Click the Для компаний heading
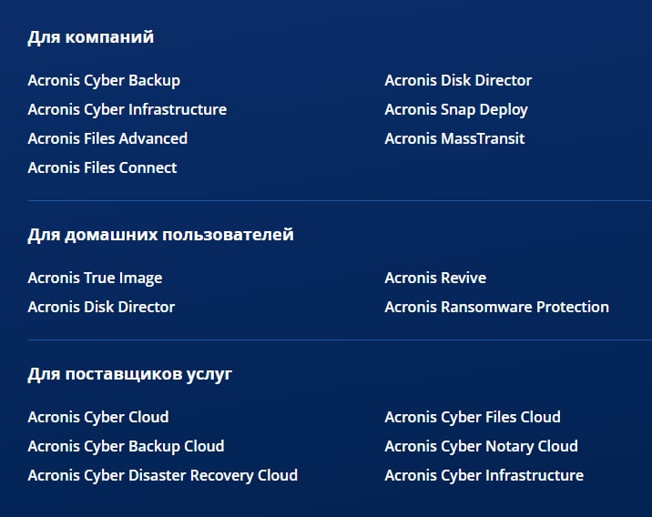This screenshot has height=517, width=652. pyautogui.click(x=91, y=37)
